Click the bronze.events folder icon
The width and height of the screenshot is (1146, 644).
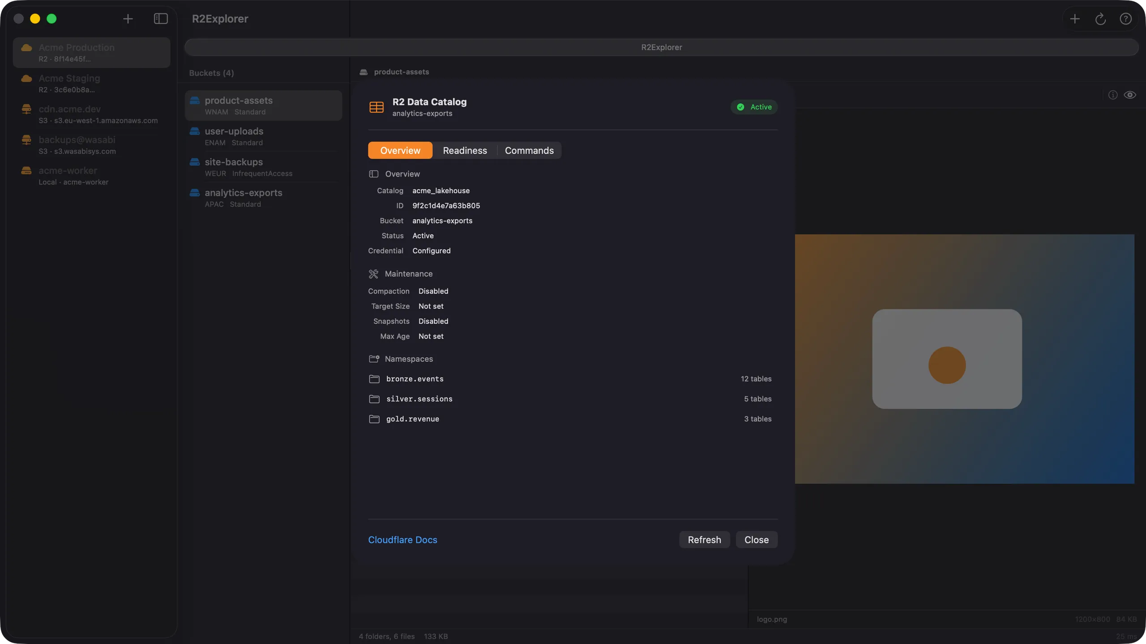coord(374,379)
